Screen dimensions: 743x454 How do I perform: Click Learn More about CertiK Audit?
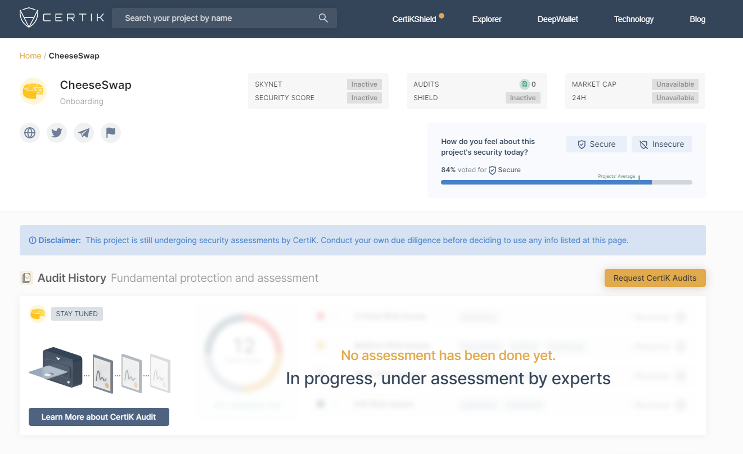99,417
